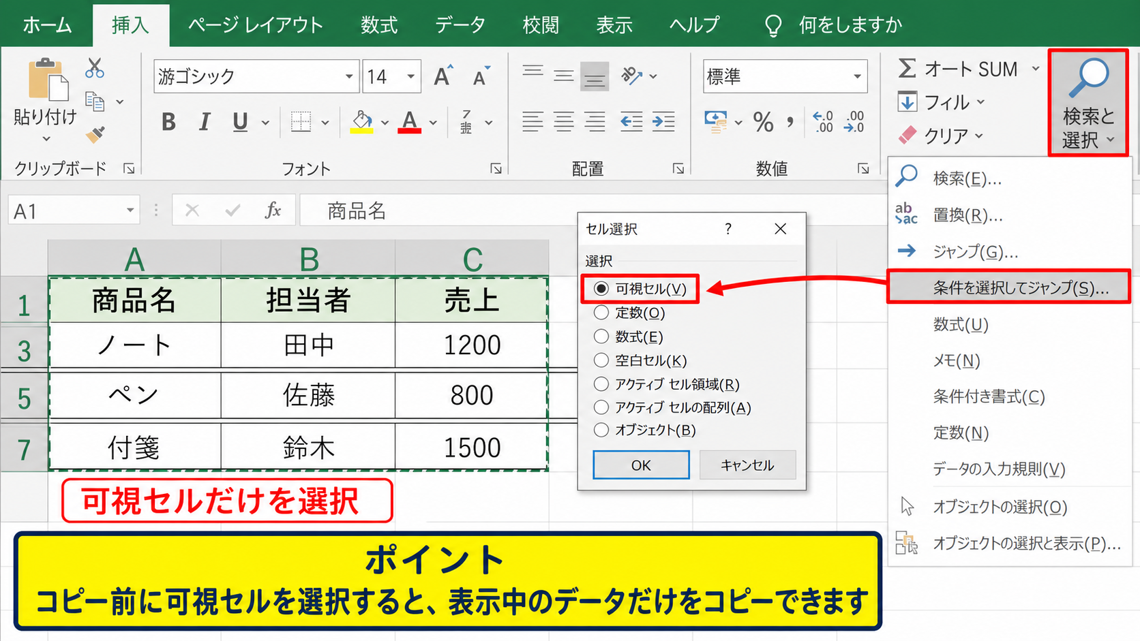1140x641 pixels.
Task: Select アクティブ セル領域(R) radio button
Action: 601,384
